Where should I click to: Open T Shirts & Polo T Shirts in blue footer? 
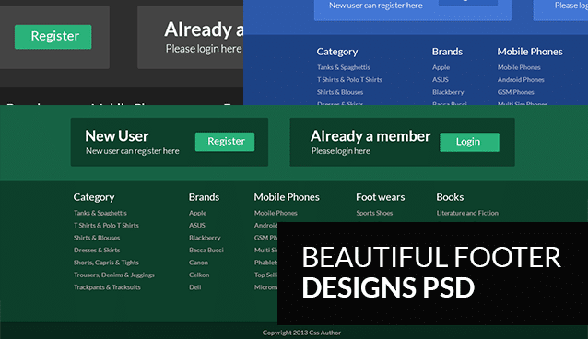[349, 79]
